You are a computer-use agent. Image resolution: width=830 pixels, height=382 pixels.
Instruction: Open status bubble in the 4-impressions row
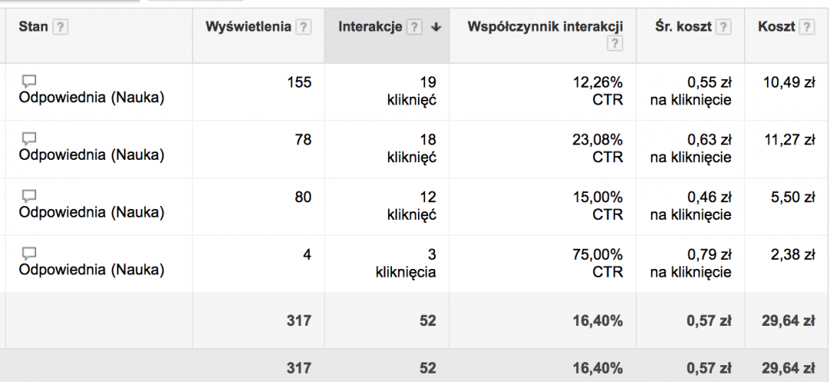pos(29,254)
